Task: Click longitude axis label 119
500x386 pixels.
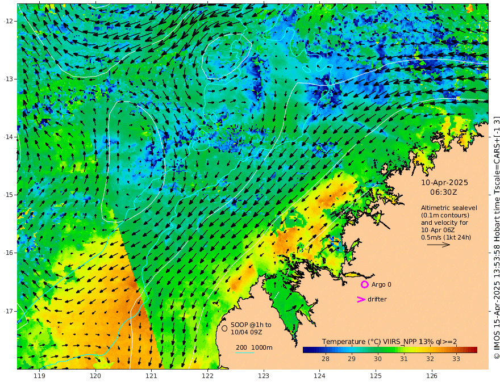Action: click(x=39, y=376)
